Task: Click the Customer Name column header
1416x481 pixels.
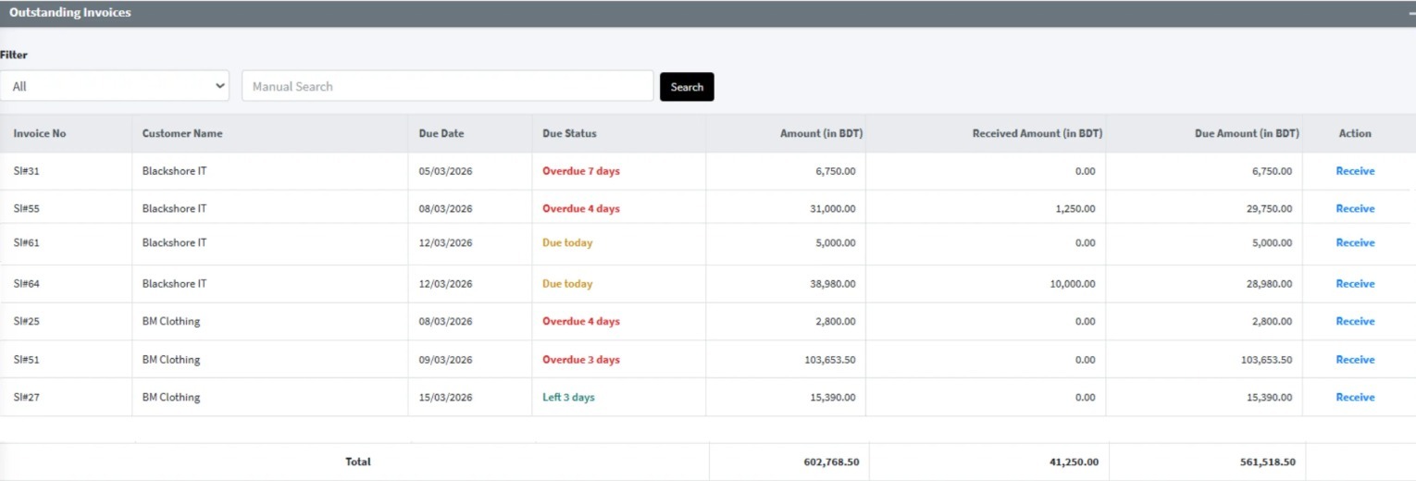Action: pyautogui.click(x=182, y=133)
